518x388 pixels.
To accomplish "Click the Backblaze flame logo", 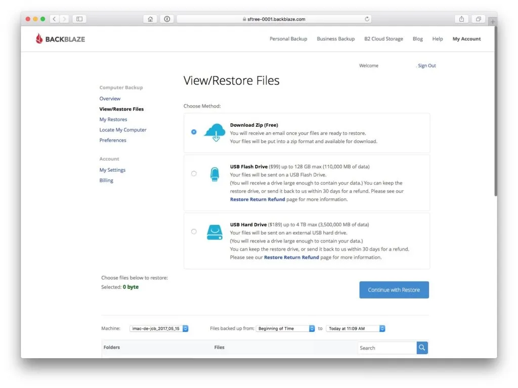I will click(x=39, y=38).
